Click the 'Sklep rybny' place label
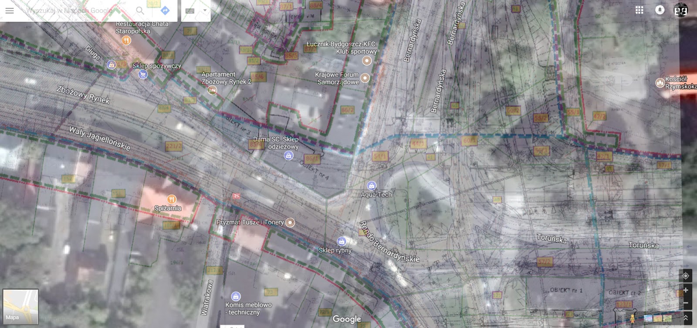The width and height of the screenshot is (697, 328). (335, 250)
